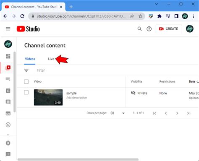
Task: Select the checkbox for sample video
Action: pos(26,92)
